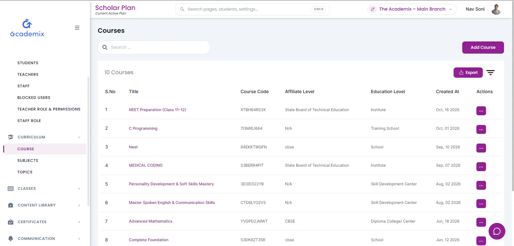
Task: Expand the Certificates section chevron
Action: pos(79,222)
